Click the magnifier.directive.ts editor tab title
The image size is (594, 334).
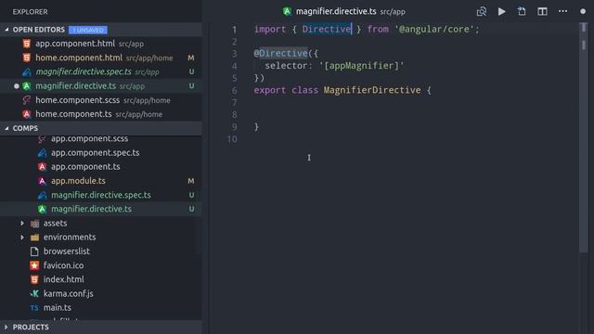click(x=336, y=11)
